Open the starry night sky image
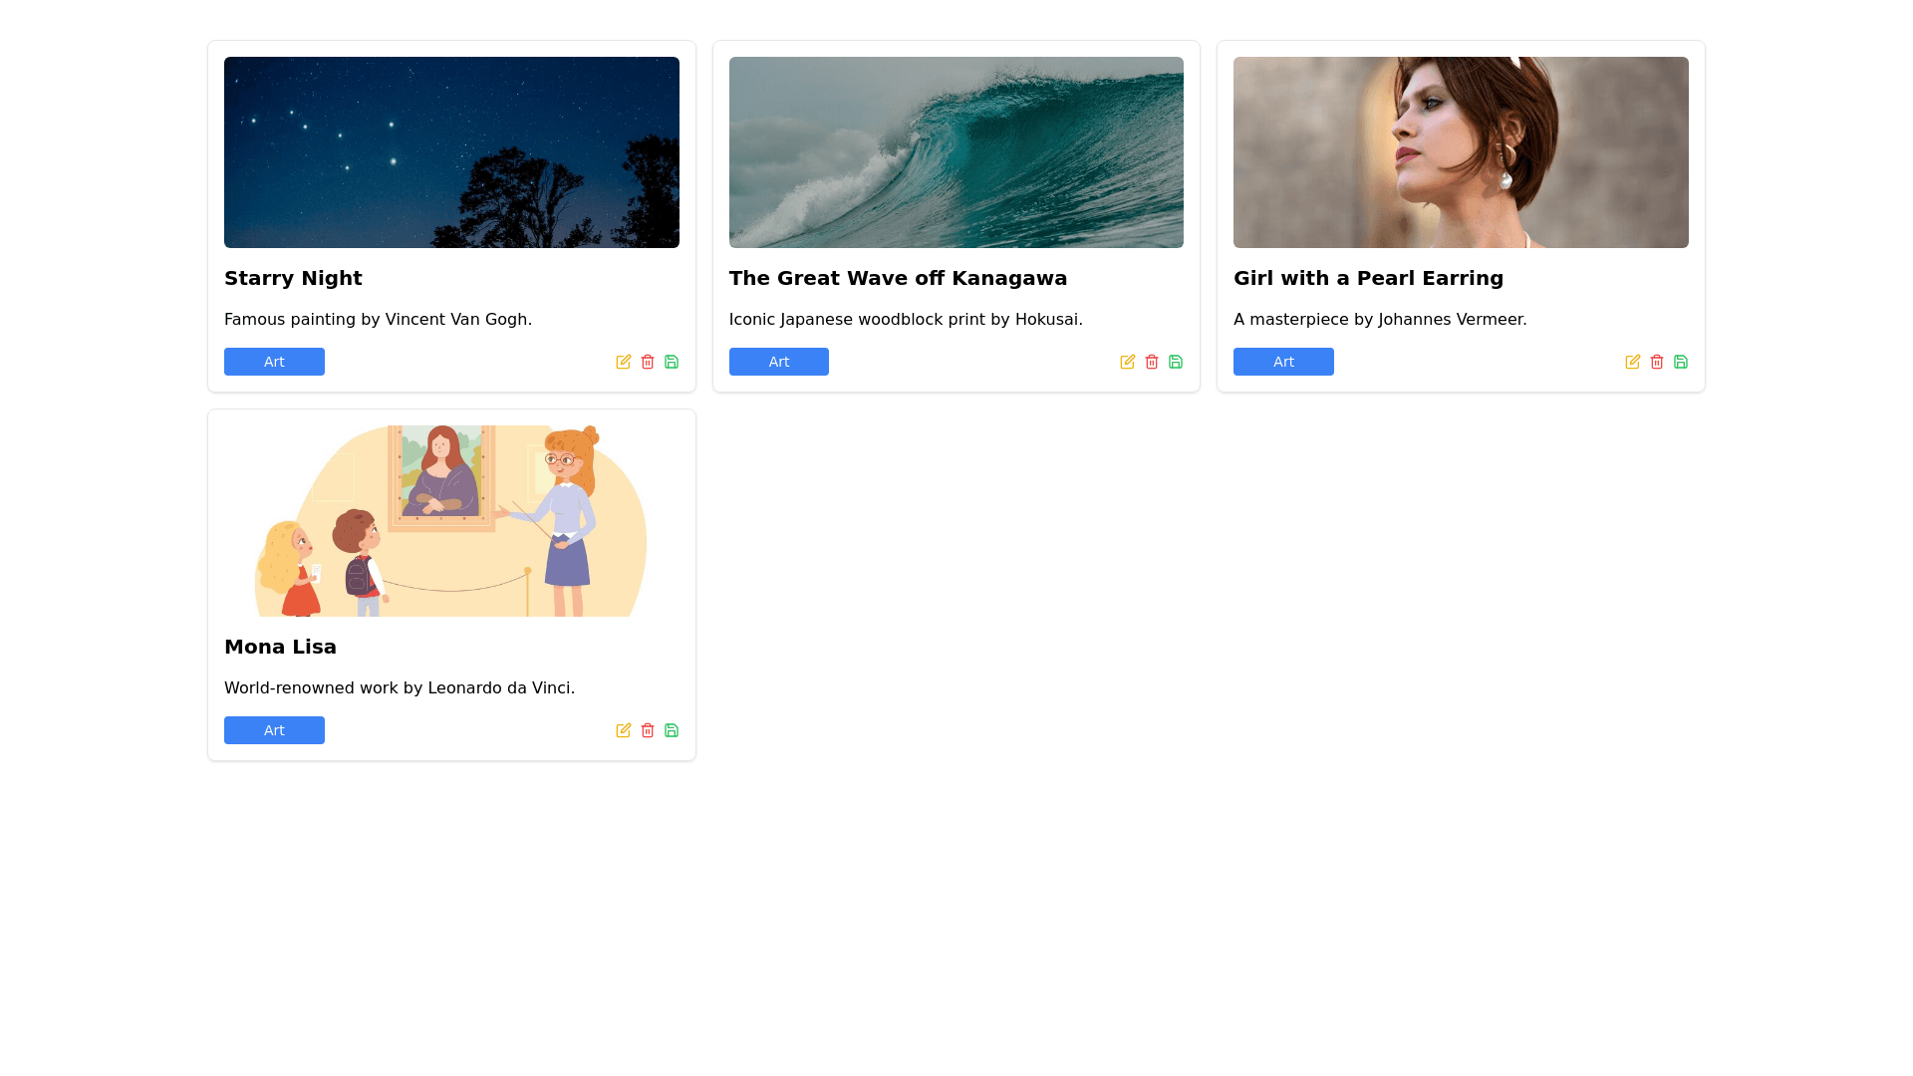The width and height of the screenshot is (1913, 1076). coord(451,152)
